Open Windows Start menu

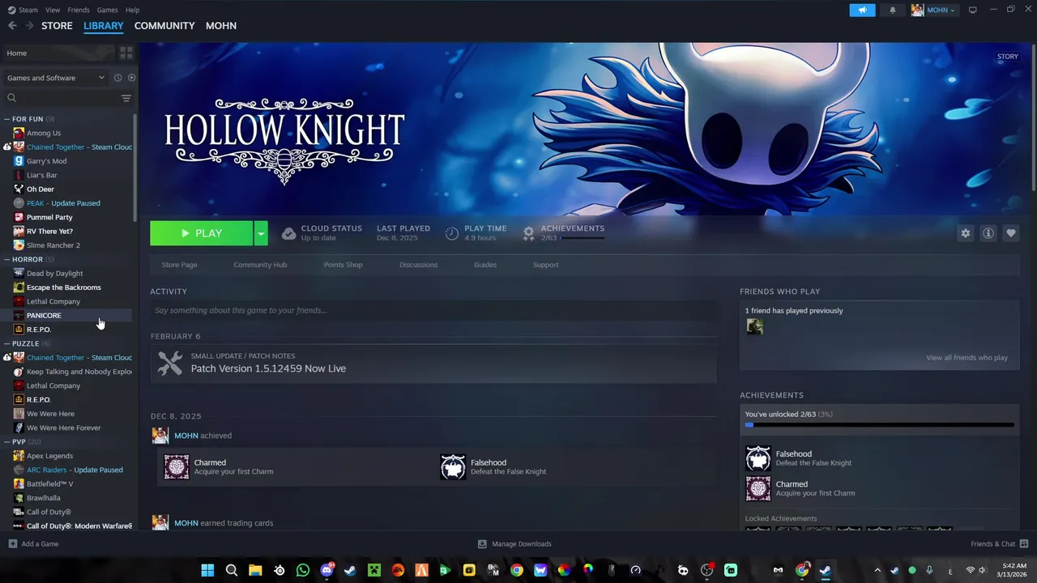(207, 570)
